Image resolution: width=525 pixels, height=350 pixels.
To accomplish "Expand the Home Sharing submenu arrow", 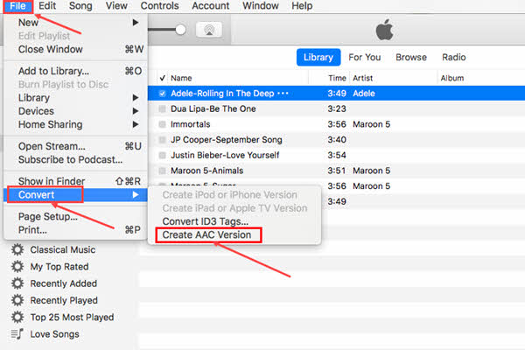I will (x=136, y=124).
